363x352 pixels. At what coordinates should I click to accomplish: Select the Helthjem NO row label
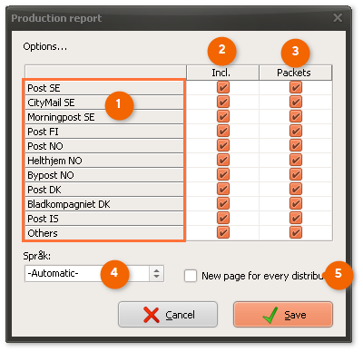[x=104, y=161]
